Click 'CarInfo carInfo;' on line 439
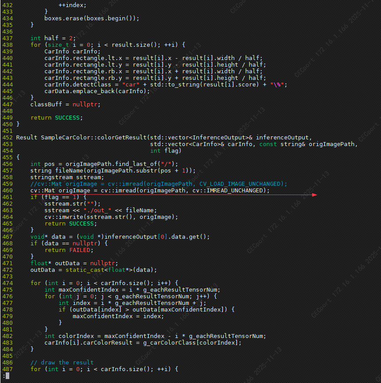 tap(72, 52)
